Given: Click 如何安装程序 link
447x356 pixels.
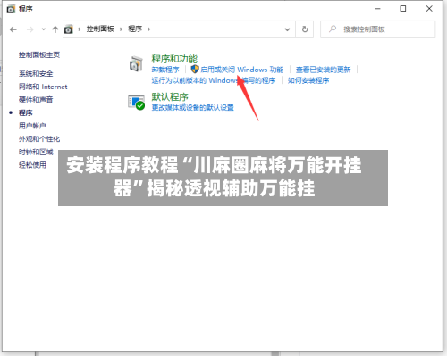Looking at the screenshot, I should [x=308, y=80].
